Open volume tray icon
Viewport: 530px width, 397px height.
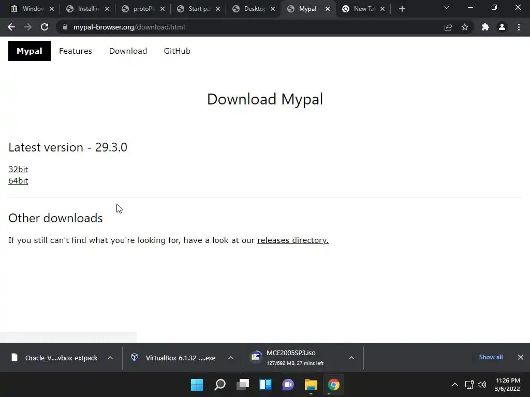(482, 385)
